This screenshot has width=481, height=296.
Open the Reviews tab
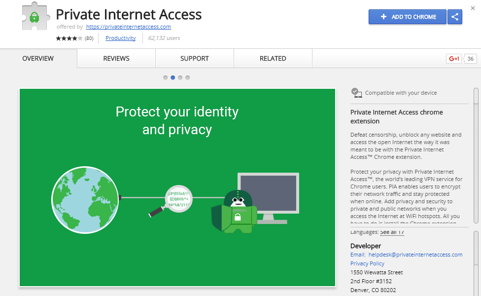[x=116, y=58]
